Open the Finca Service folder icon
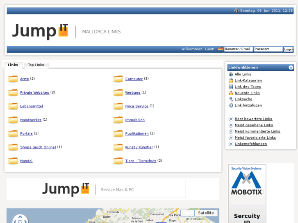 pos(118,106)
